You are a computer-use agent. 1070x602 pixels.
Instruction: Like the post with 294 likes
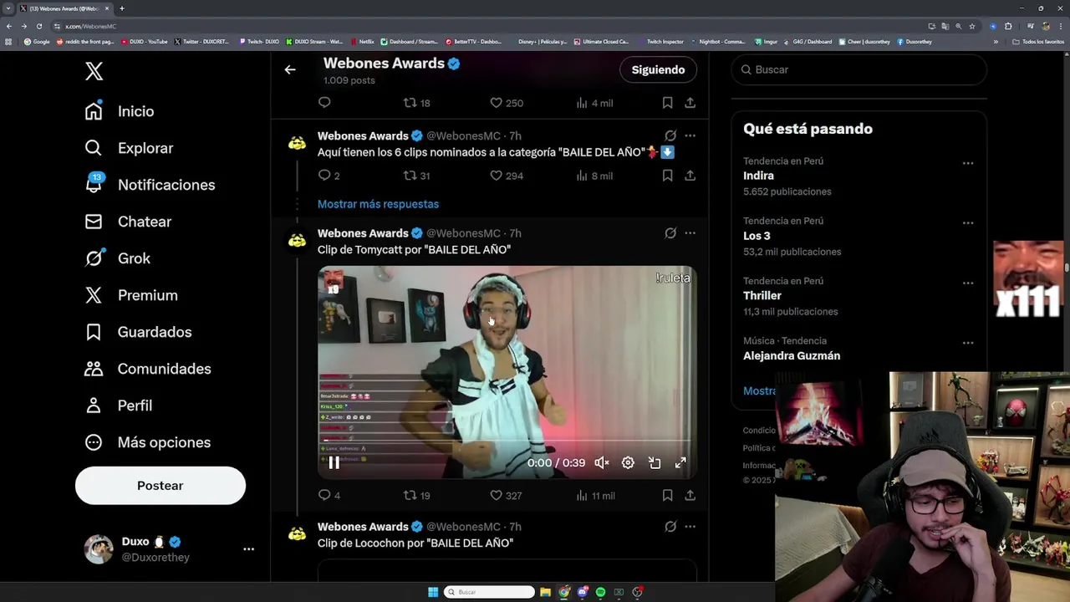tap(506, 176)
